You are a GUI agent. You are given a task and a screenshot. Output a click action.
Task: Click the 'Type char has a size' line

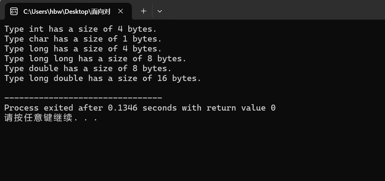click(83, 39)
